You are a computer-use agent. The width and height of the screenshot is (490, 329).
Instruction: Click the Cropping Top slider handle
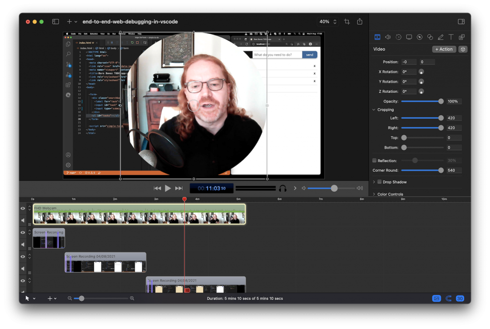click(404, 138)
